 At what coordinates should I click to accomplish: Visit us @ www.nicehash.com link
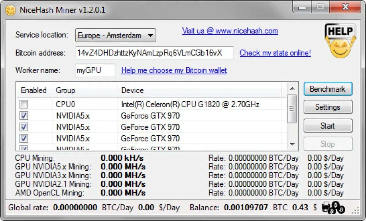(230, 31)
